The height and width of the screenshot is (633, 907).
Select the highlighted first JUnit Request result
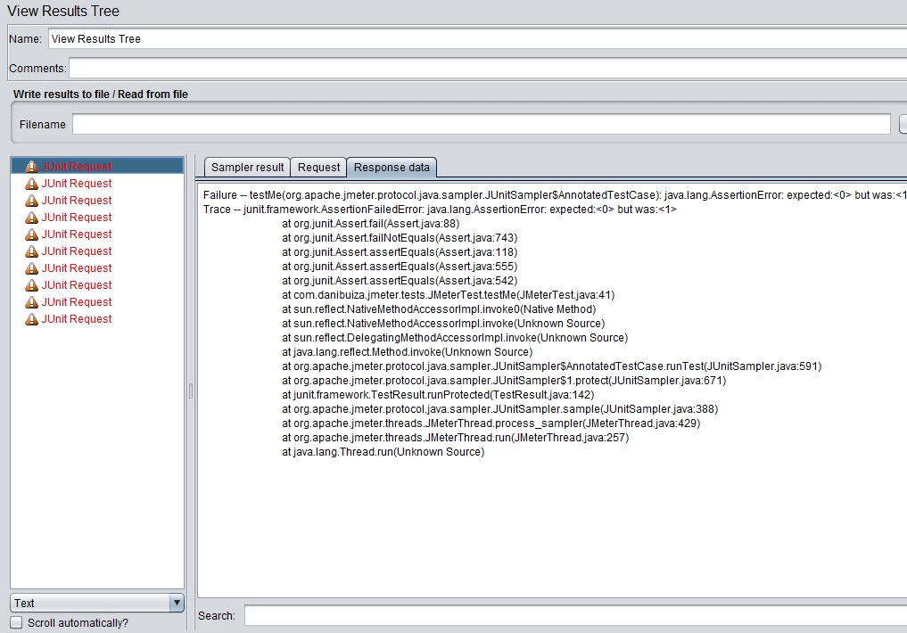pos(97,167)
